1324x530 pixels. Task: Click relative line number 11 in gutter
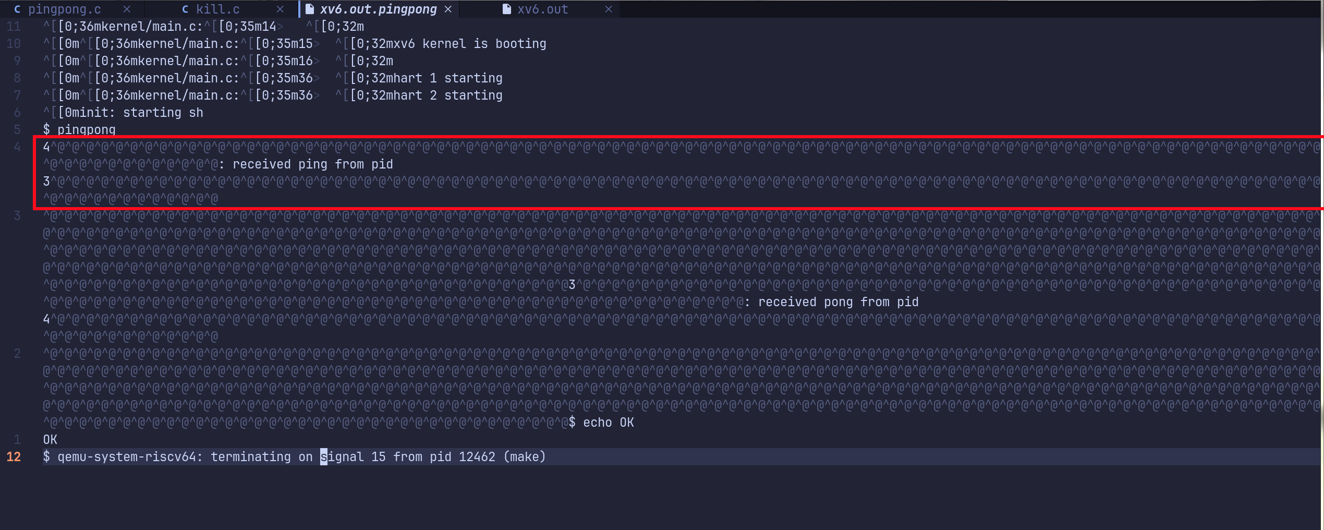[14, 27]
